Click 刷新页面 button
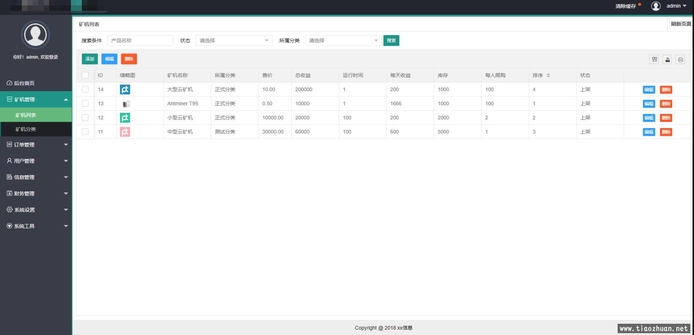 681,24
